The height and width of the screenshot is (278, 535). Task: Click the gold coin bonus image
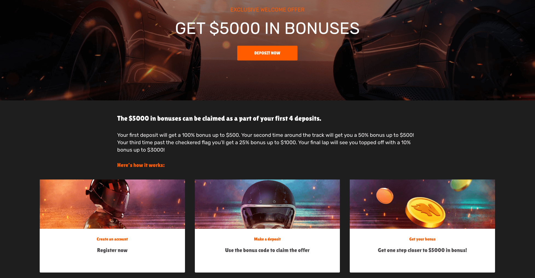pyautogui.click(x=425, y=212)
